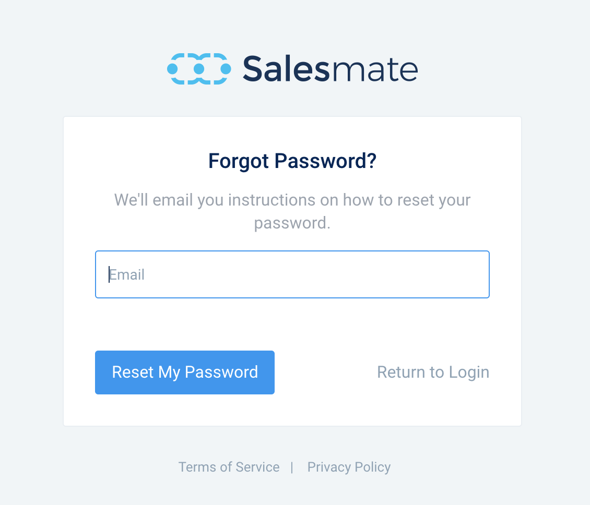Click the "We'll email you instructions" text line

[292, 200]
